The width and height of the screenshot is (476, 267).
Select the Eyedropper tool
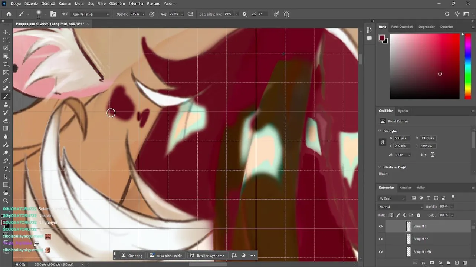coord(6,80)
